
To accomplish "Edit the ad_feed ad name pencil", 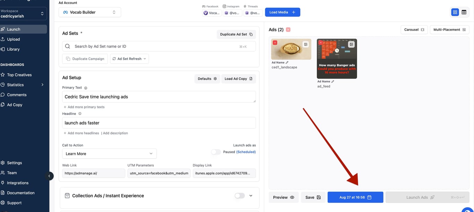I will click(x=333, y=82).
